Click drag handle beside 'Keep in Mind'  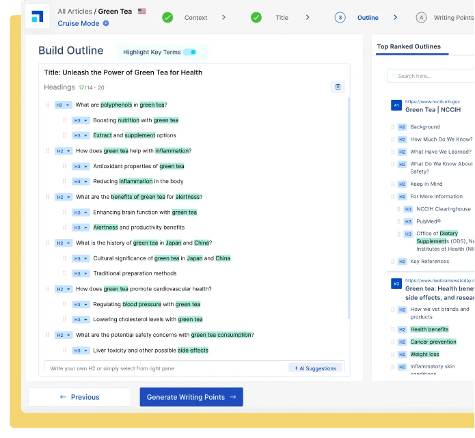(392, 184)
